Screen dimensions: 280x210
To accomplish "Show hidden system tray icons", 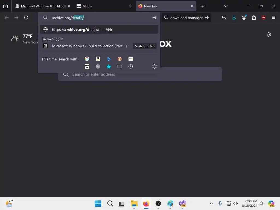I will [211, 203].
